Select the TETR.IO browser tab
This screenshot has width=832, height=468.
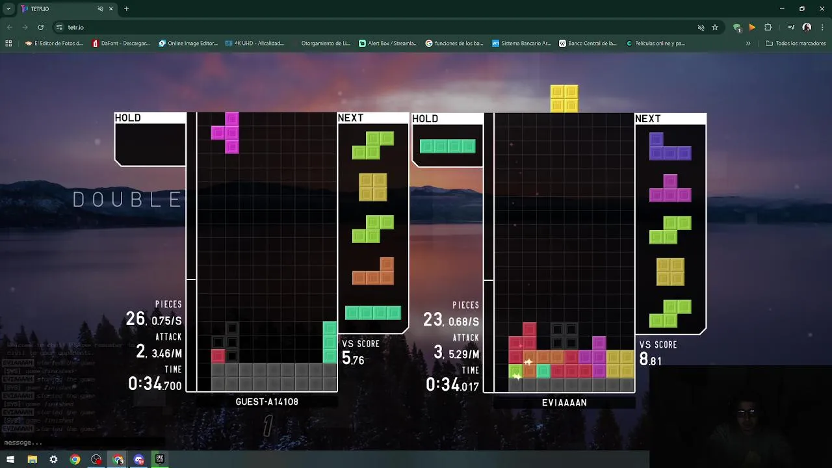[67, 8]
